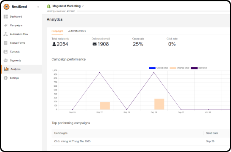Click the Total recipients person icon
Viewport: 231px width, 152px height.
pos(54,44)
